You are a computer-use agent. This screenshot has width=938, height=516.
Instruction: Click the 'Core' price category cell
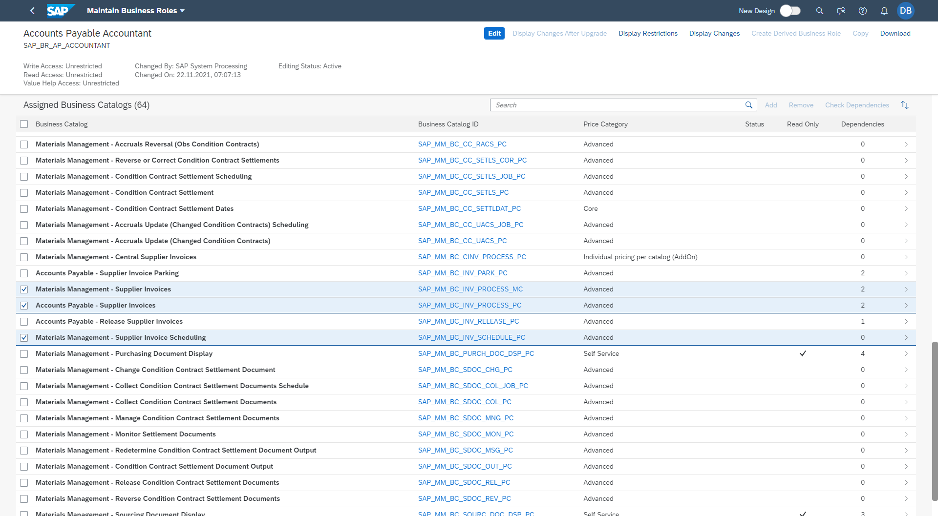(590, 208)
